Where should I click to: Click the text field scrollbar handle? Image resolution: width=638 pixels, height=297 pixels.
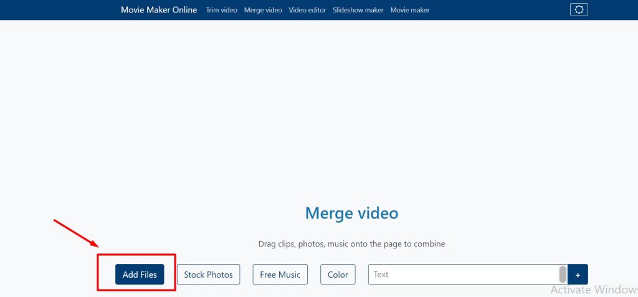click(563, 275)
